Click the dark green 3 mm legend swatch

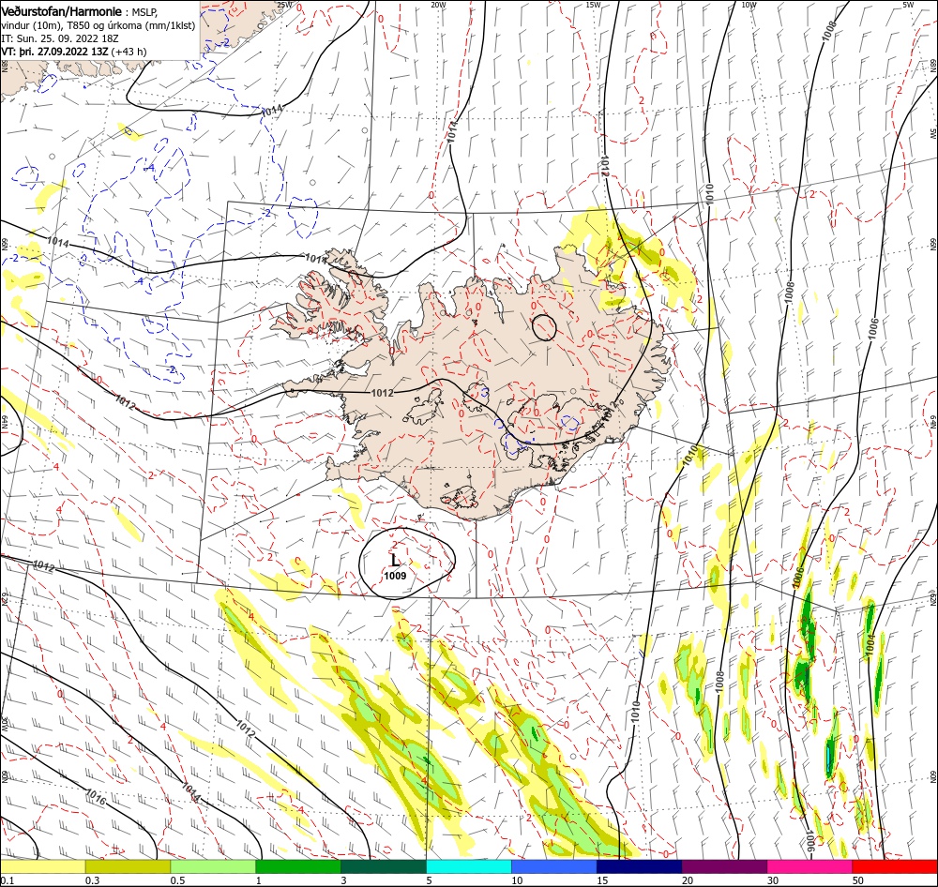click(x=384, y=866)
